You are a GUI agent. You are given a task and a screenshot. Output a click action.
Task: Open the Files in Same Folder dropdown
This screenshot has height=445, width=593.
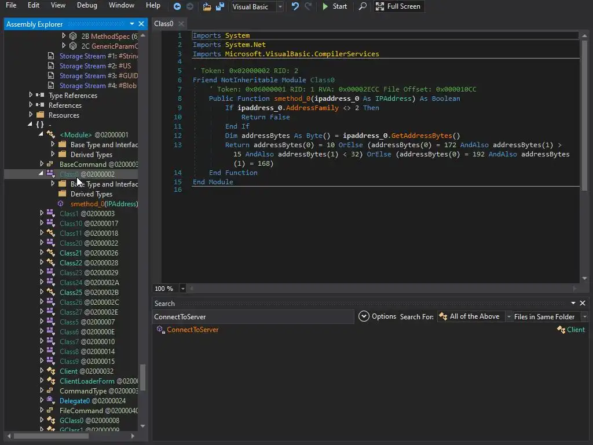pyautogui.click(x=550, y=316)
